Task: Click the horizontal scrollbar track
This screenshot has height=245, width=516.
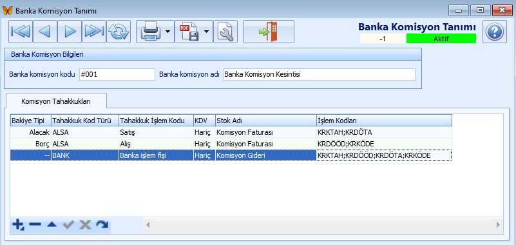Action: click(x=323, y=225)
